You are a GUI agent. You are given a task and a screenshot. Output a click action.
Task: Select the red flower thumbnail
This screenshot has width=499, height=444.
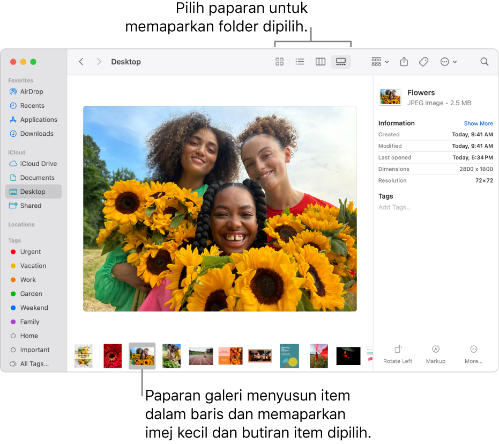pyautogui.click(x=113, y=355)
